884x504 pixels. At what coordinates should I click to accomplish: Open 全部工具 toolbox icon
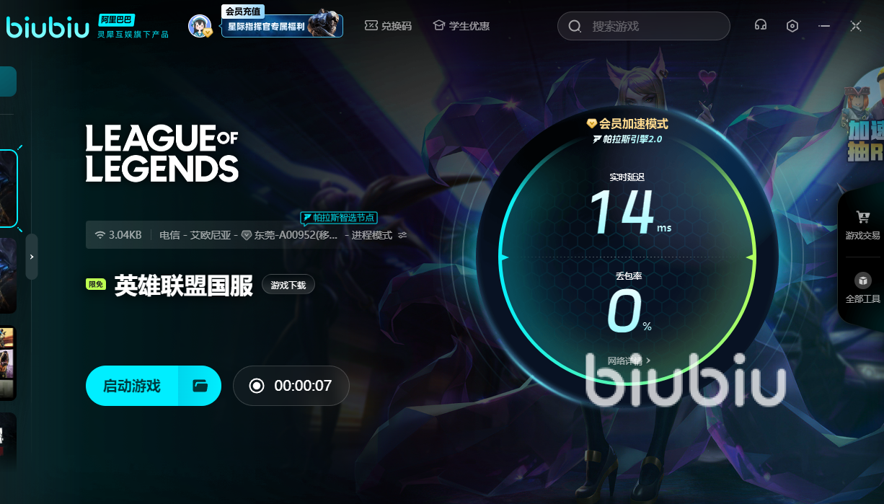coord(862,280)
